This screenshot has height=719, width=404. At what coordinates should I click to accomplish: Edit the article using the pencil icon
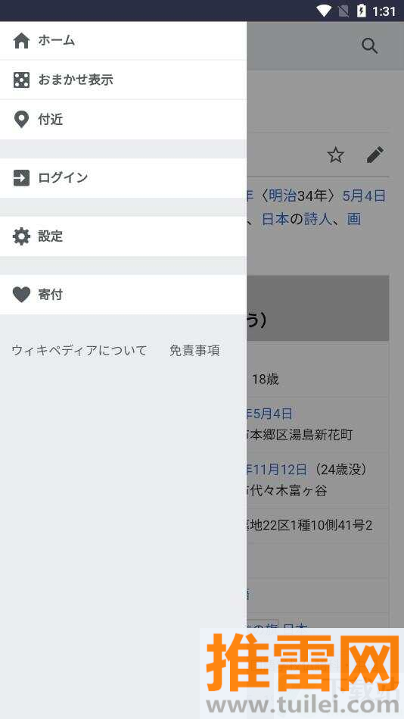coord(375,155)
